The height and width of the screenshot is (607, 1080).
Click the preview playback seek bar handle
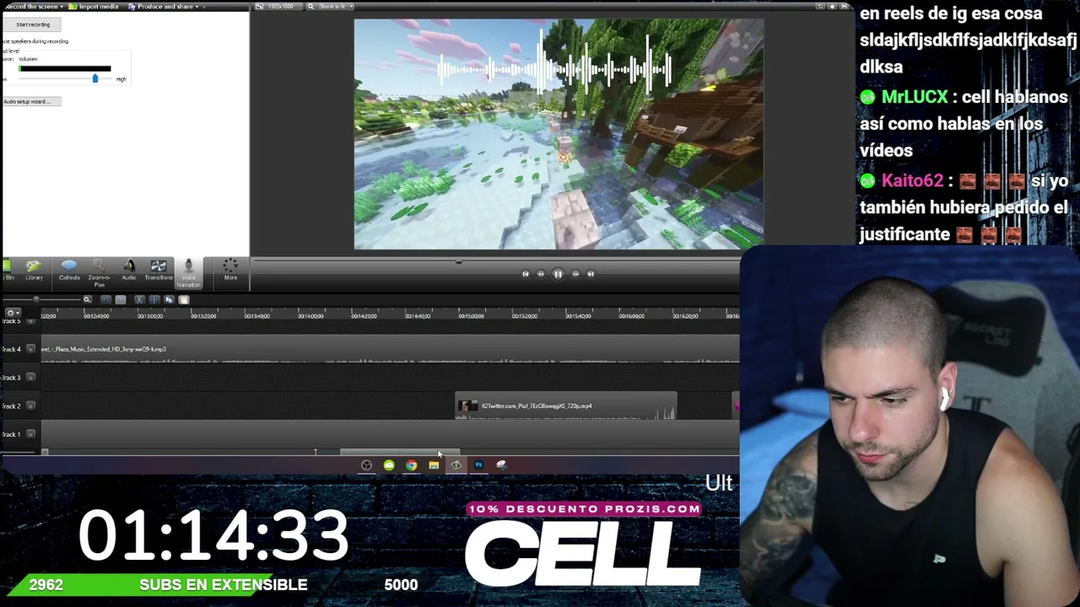click(x=458, y=261)
